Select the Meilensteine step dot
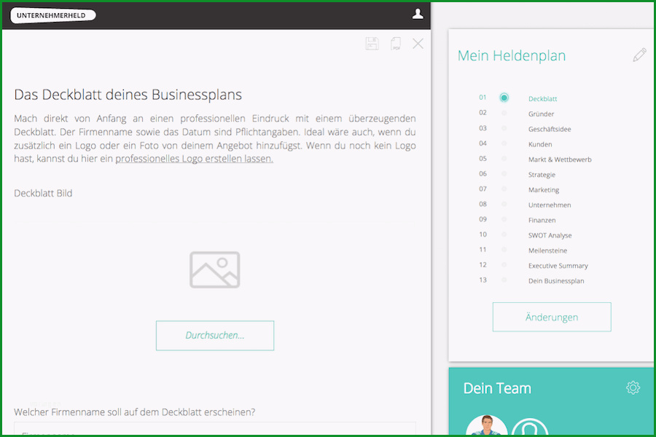 pos(504,250)
